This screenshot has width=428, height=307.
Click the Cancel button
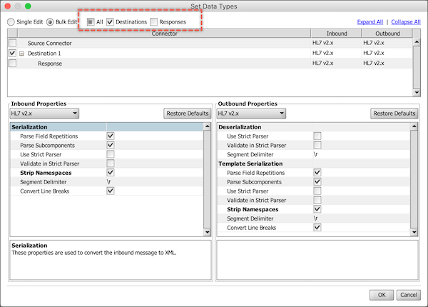coord(408,295)
